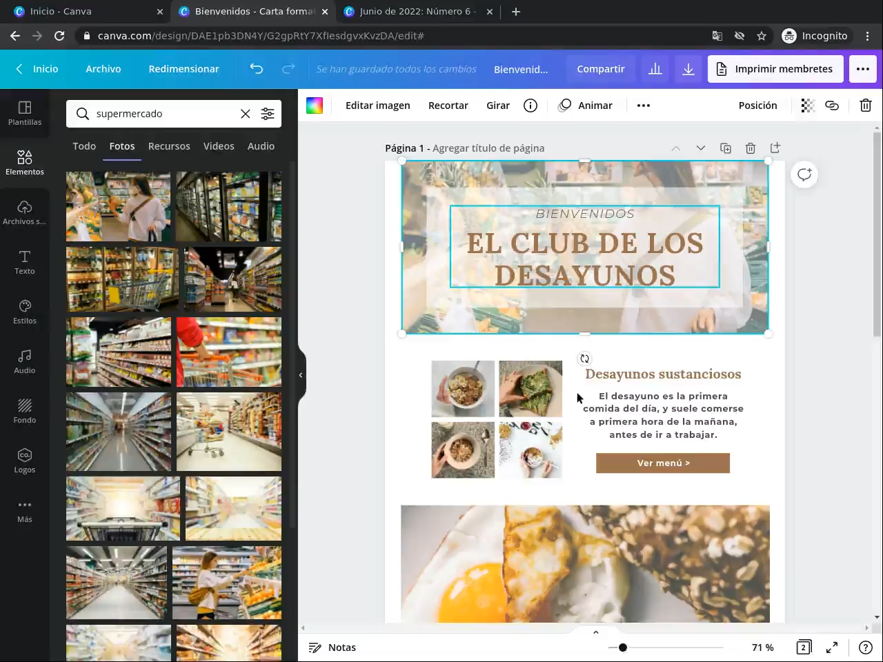Open the Plantillas sidebar panel

coord(25,113)
